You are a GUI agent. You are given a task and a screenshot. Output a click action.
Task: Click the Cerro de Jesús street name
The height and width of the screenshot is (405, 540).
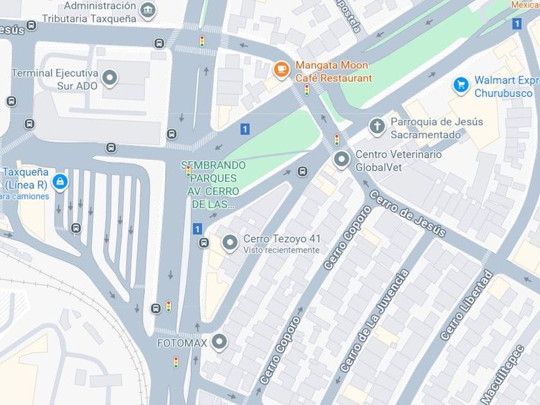tap(408, 214)
